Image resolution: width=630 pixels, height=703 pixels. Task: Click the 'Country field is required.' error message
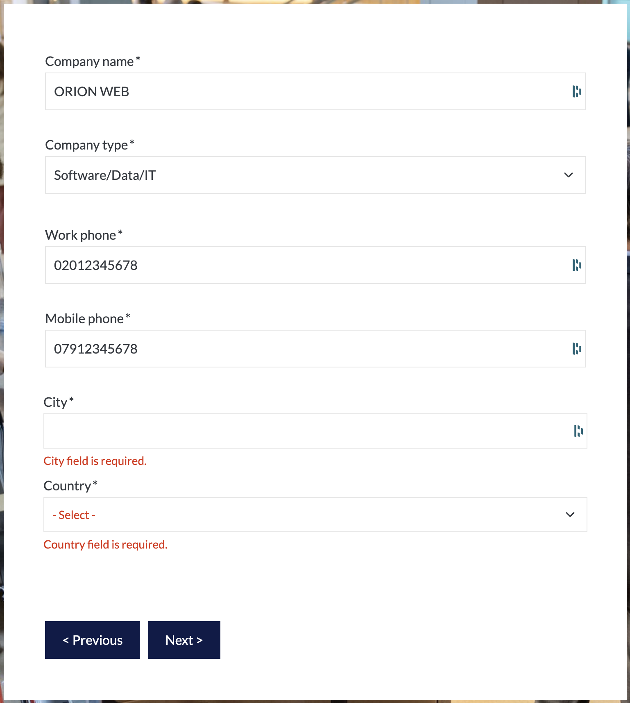pyautogui.click(x=105, y=544)
